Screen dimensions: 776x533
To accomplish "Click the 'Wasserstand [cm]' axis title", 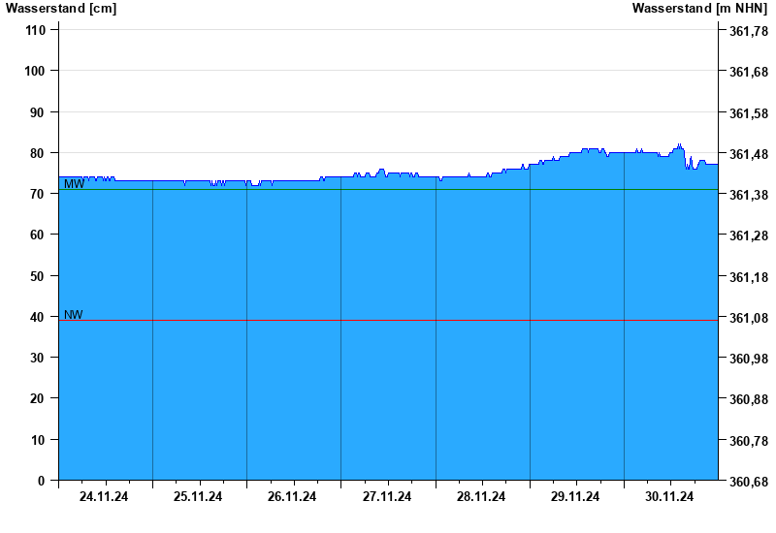I will (61, 9).
